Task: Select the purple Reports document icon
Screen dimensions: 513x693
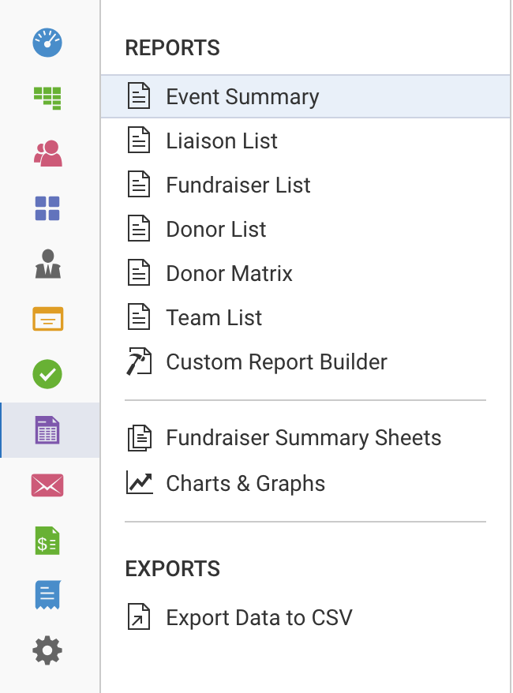Action: click(x=47, y=429)
